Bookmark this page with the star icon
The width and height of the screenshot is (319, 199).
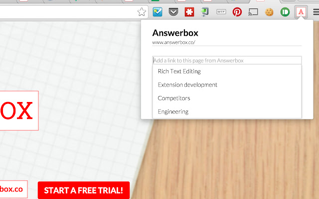142,12
